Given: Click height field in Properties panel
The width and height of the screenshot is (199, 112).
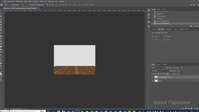Looking at the screenshot, I should tap(169, 36).
